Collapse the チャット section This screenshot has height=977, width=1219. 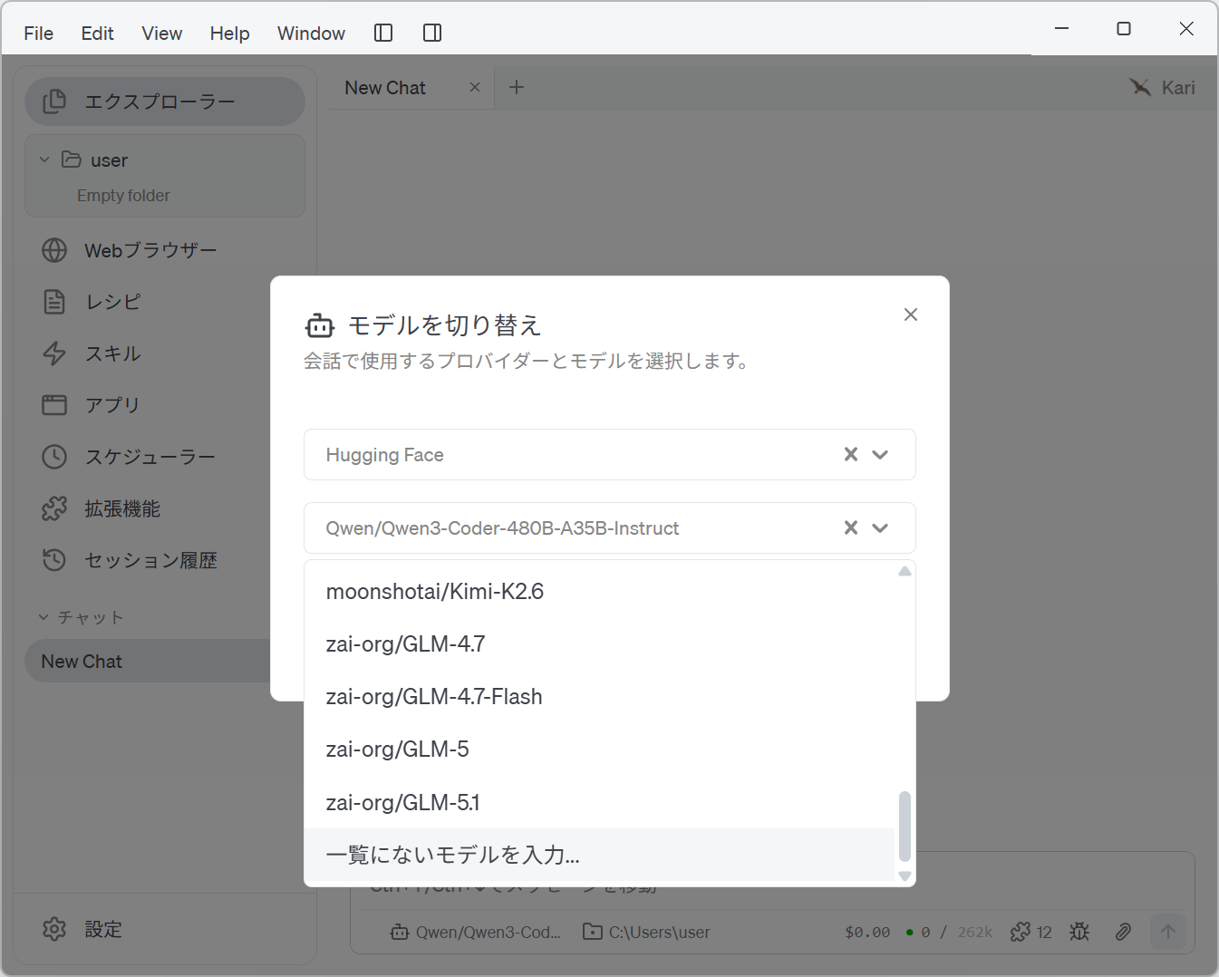pyautogui.click(x=43, y=617)
